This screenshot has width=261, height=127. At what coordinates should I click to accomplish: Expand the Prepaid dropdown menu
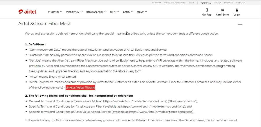click(55, 12)
